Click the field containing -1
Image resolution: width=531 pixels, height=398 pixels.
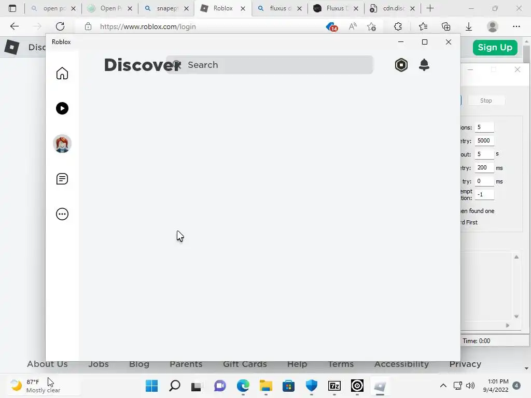point(484,195)
